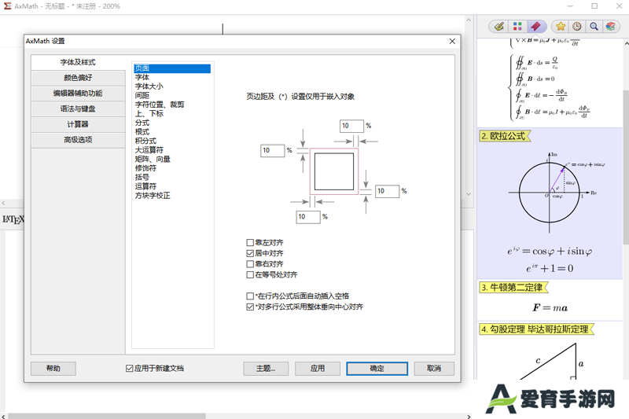Select 页面 in the style list

click(172, 68)
